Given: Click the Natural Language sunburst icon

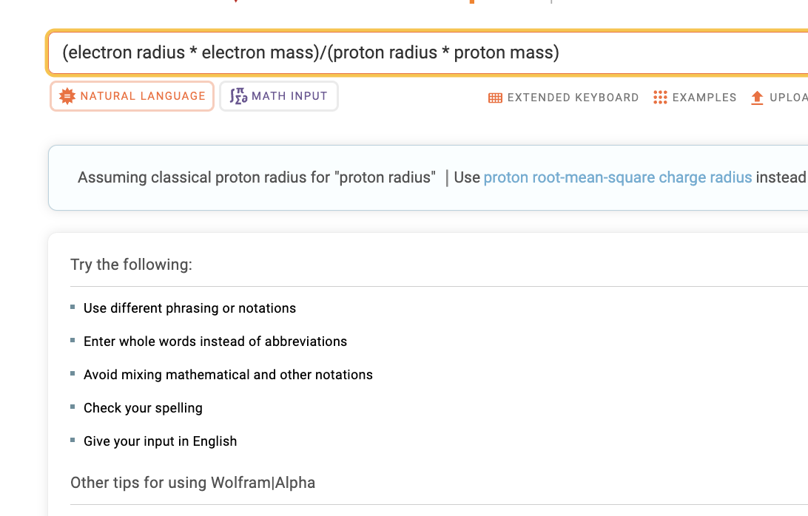Looking at the screenshot, I should (67, 96).
